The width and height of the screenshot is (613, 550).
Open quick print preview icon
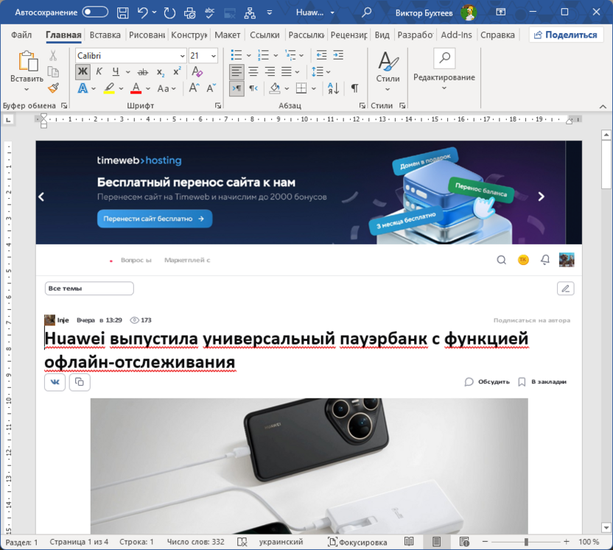click(190, 13)
